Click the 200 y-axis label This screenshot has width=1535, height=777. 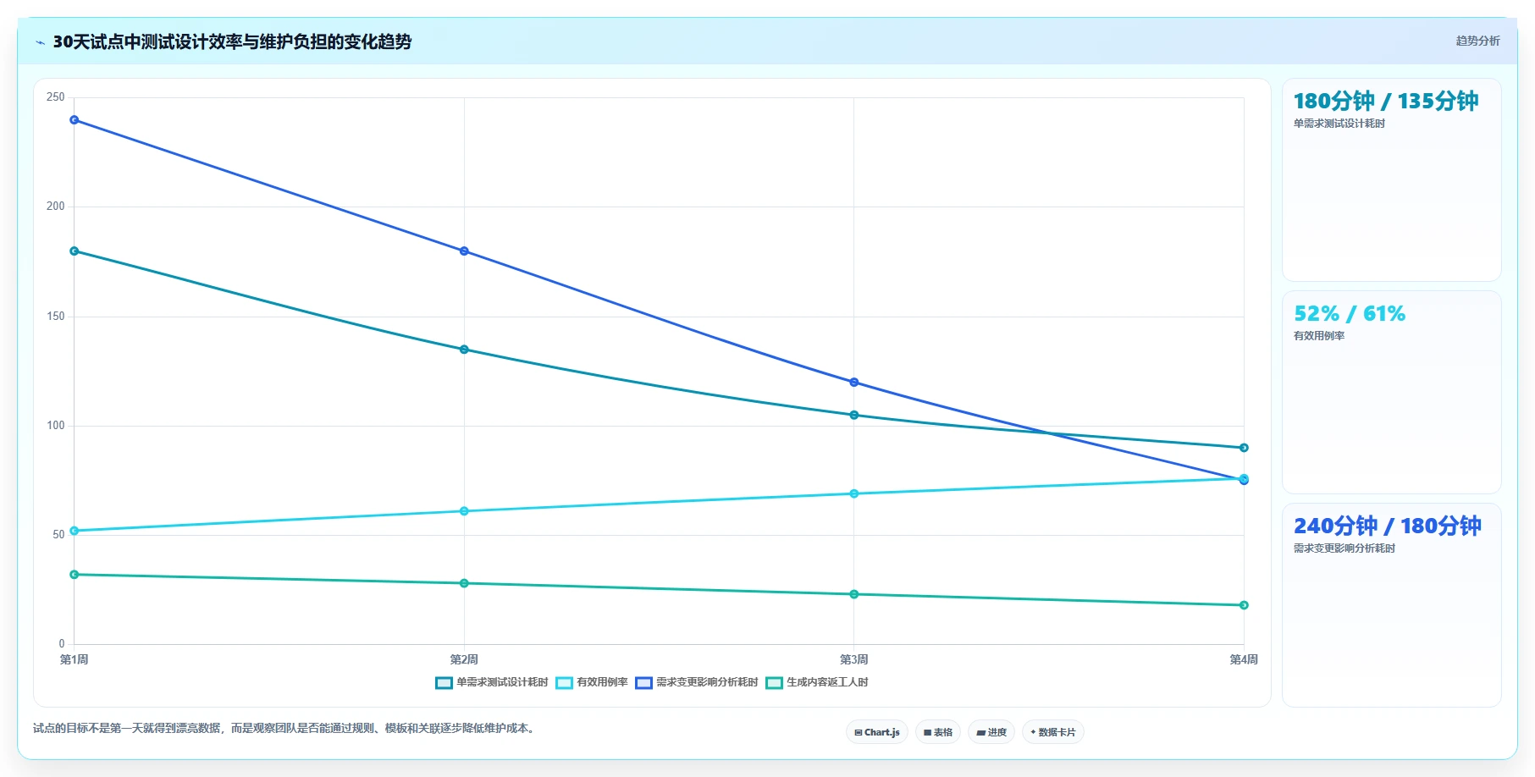(56, 207)
